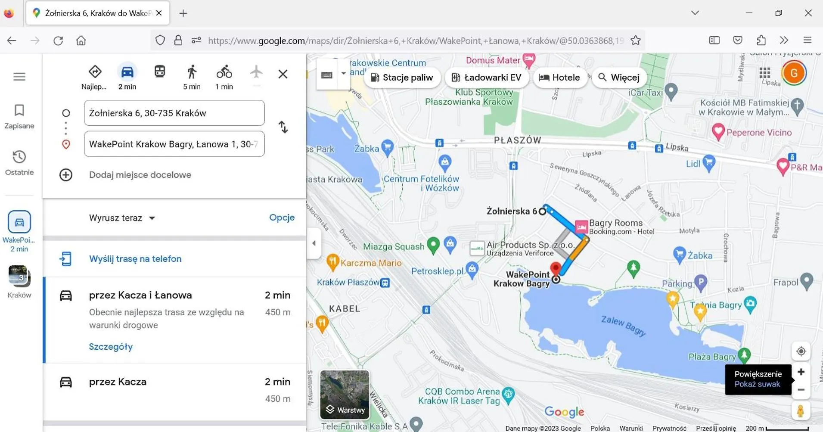Click Wyślij trasę na telefon link
Screen dimensions: 823x432
click(x=135, y=259)
